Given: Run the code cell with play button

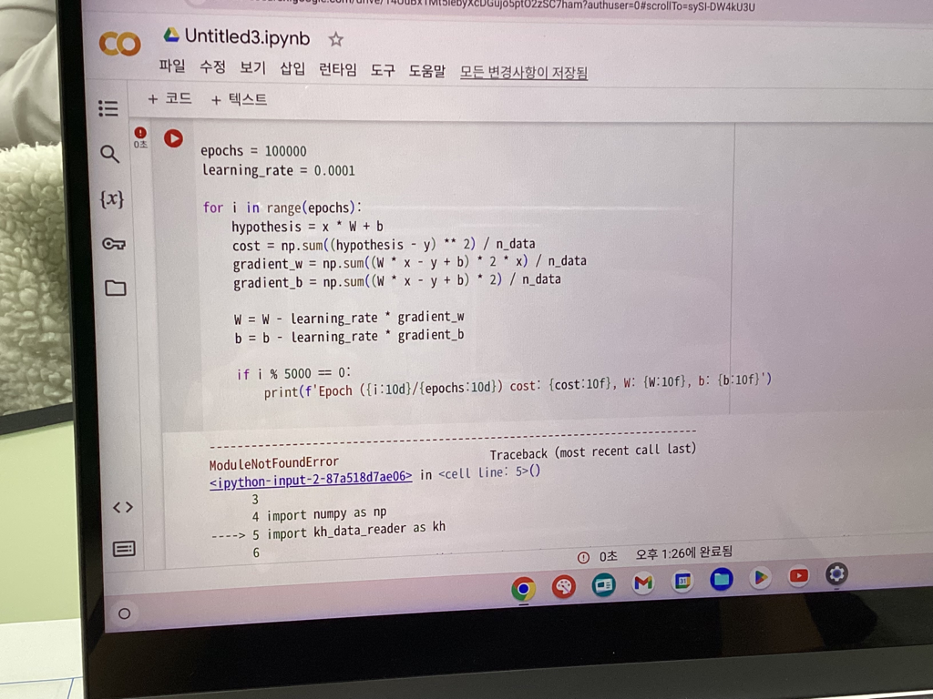Looking at the screenshot, I should 173,138.
